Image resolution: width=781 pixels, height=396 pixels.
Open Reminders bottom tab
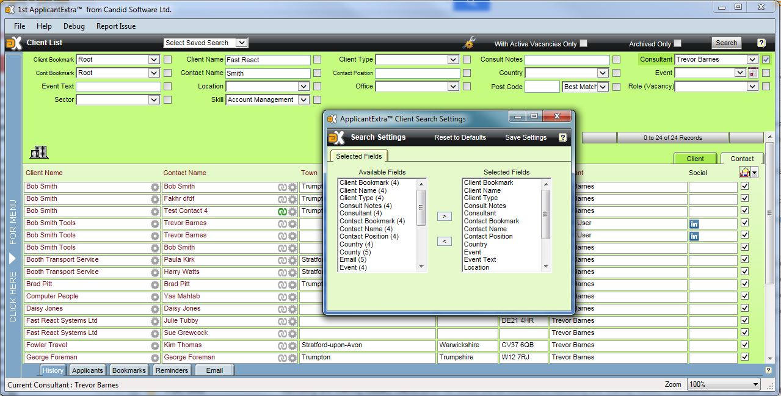(x=172, y=370)
